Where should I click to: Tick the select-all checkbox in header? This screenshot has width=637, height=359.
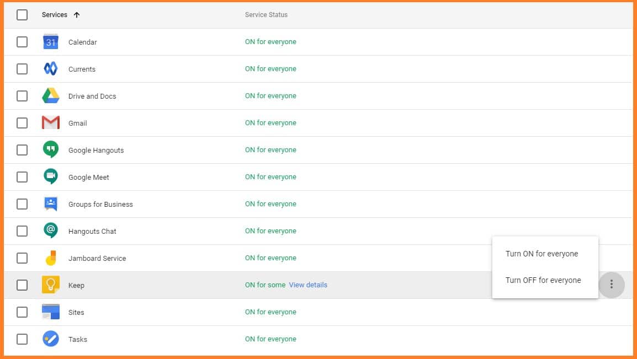(x=22, y=15)
